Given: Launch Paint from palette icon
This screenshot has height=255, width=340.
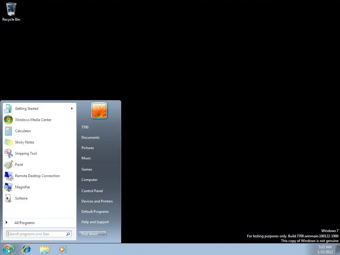Looking at the screenshot, I should 9,165.
